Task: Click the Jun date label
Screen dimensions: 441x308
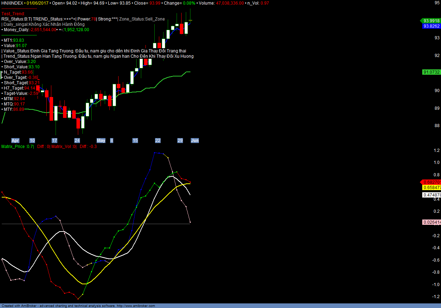Action: [195, 141]
